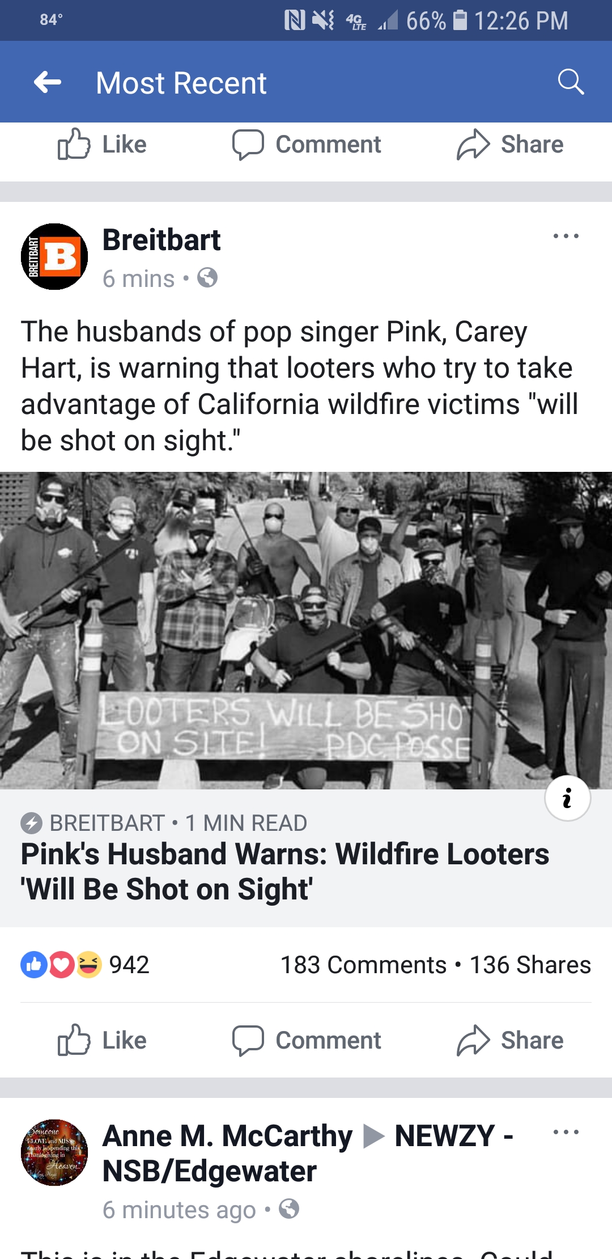Open the NEWZY - NSB/Edgewater group

[x=308, y=1154]
